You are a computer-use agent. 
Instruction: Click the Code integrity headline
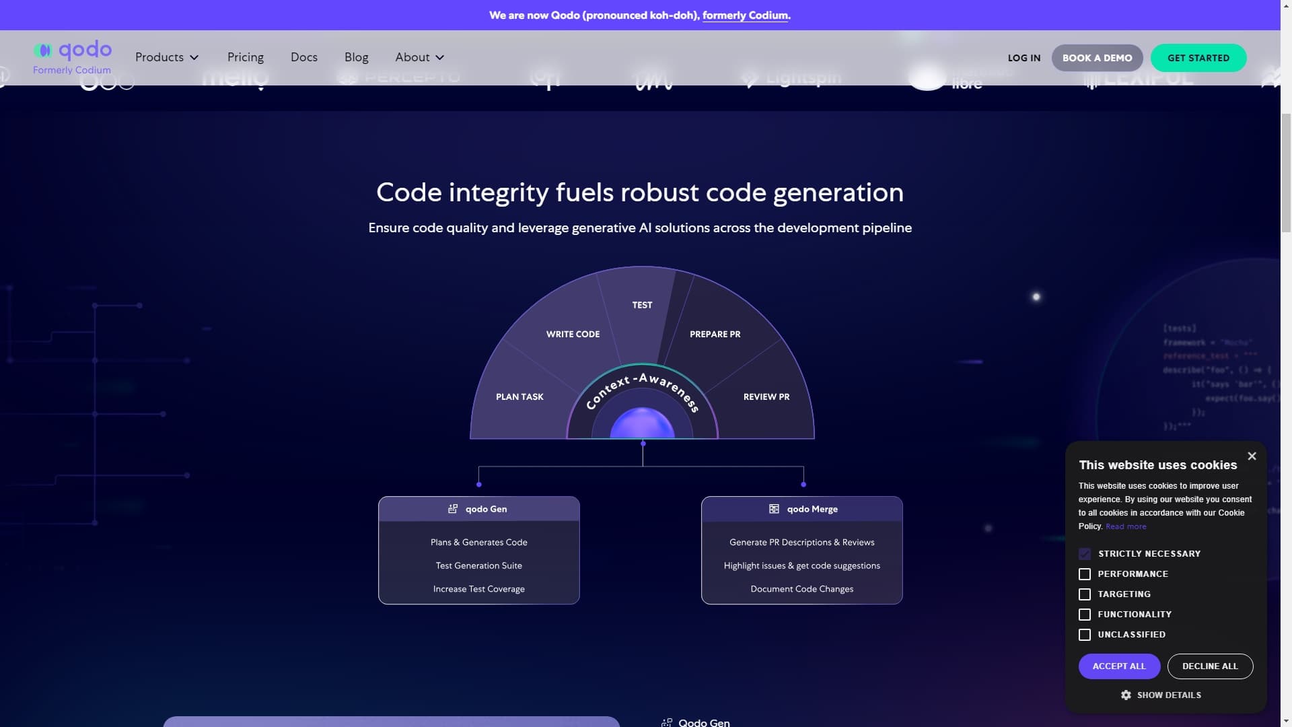click(640, 193)
